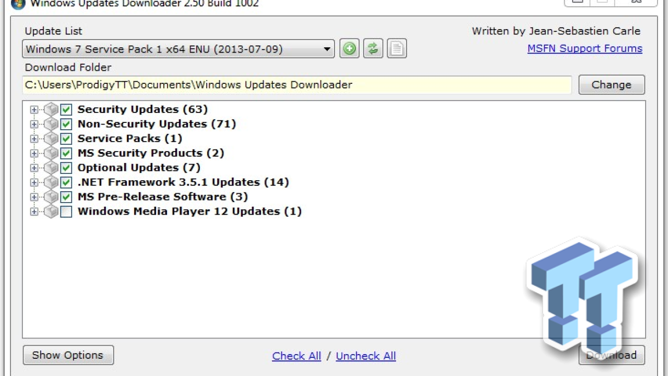Click the package icon beside Security Updates
668x376 pixels.
pos(51,109)
